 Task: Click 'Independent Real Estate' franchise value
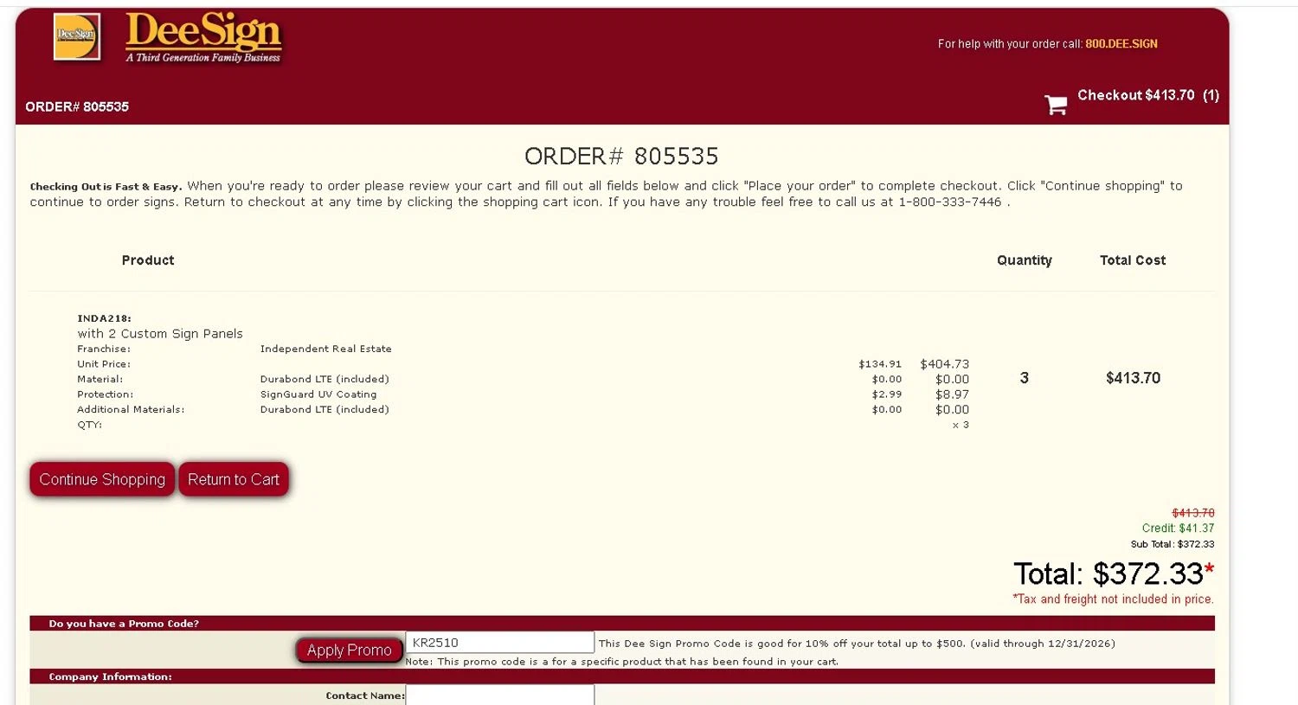(x=326, y=349)
